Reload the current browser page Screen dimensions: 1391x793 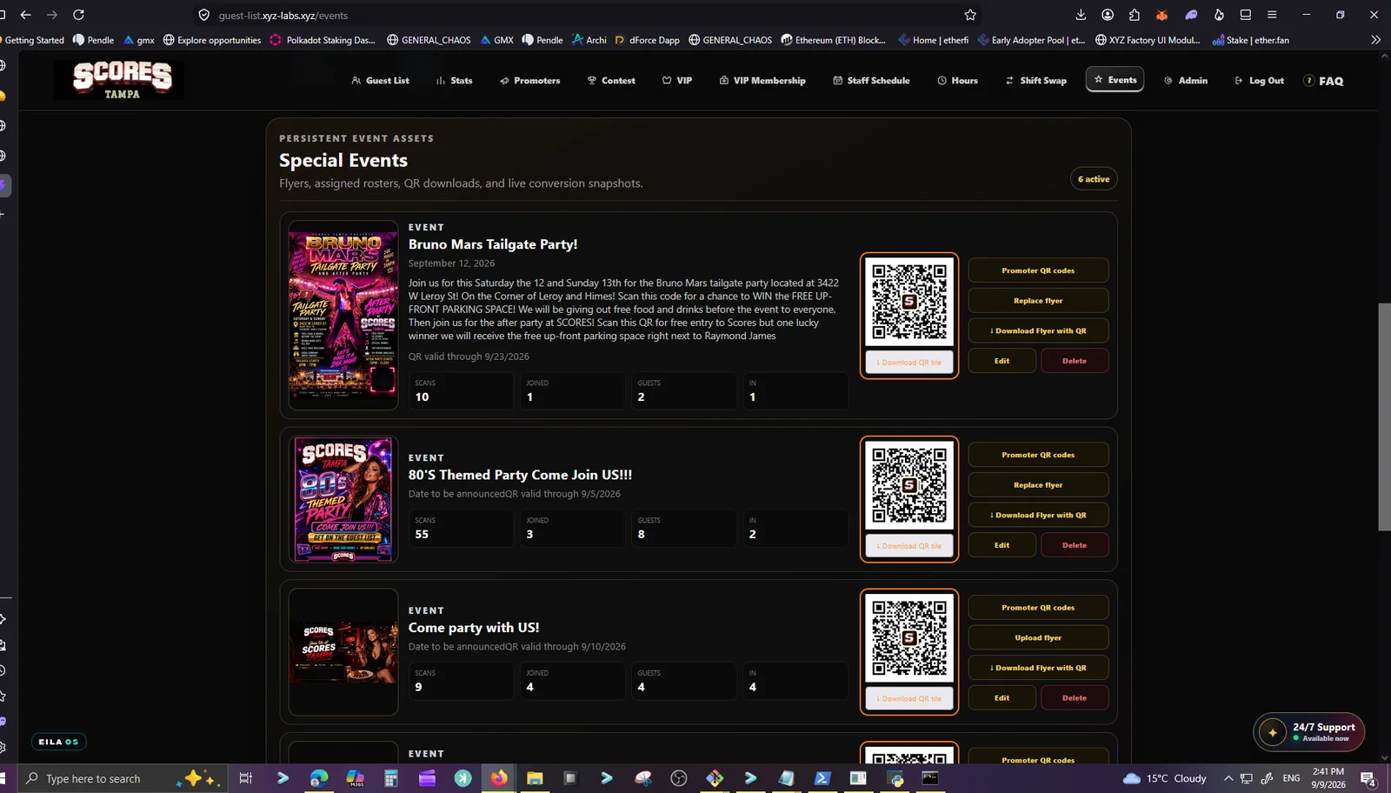point(78,15)
